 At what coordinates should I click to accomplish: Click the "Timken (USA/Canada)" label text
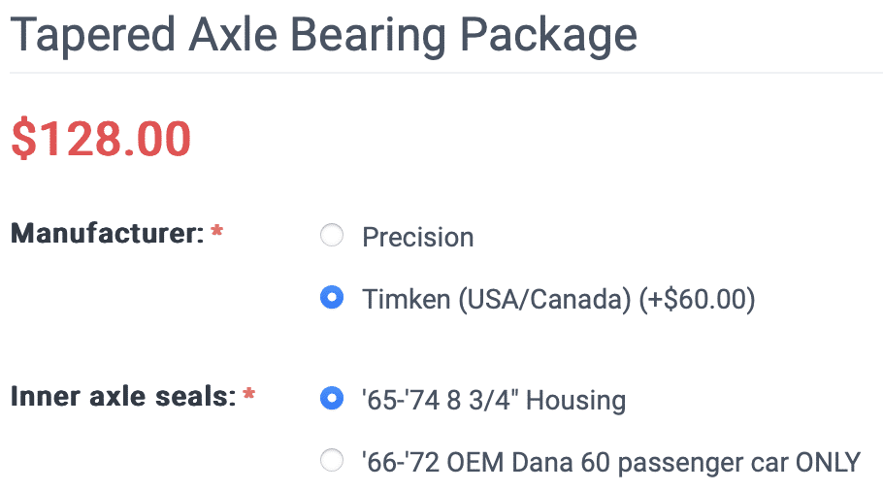(x=496, y=299)
